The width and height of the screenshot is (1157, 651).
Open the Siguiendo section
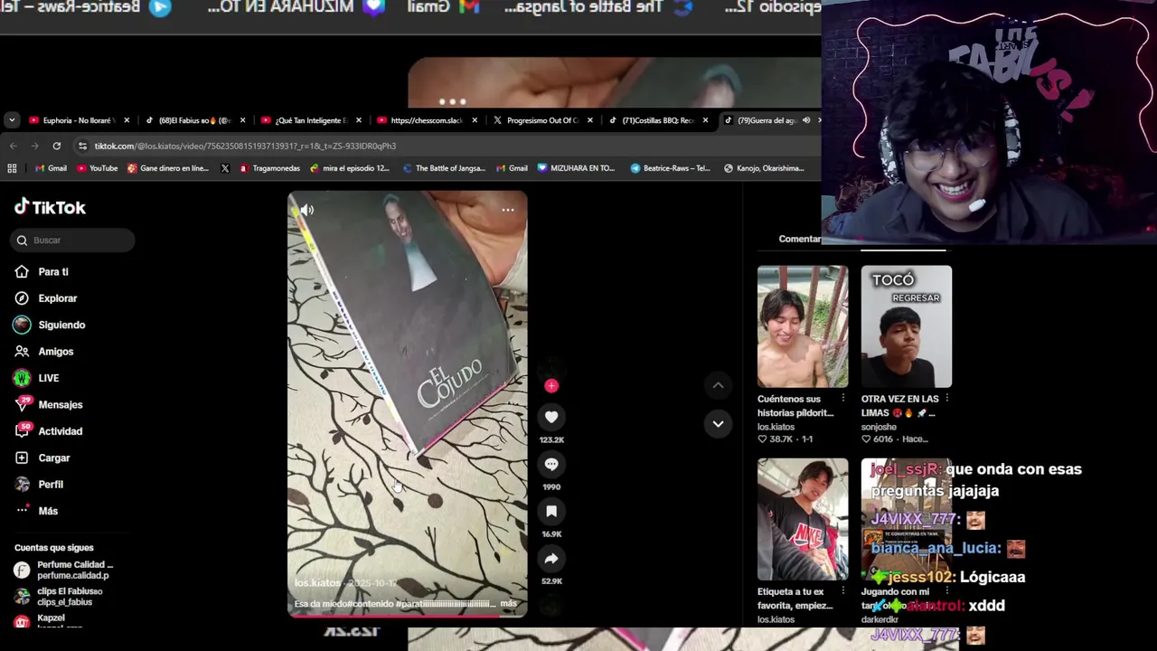click(61, 325)
